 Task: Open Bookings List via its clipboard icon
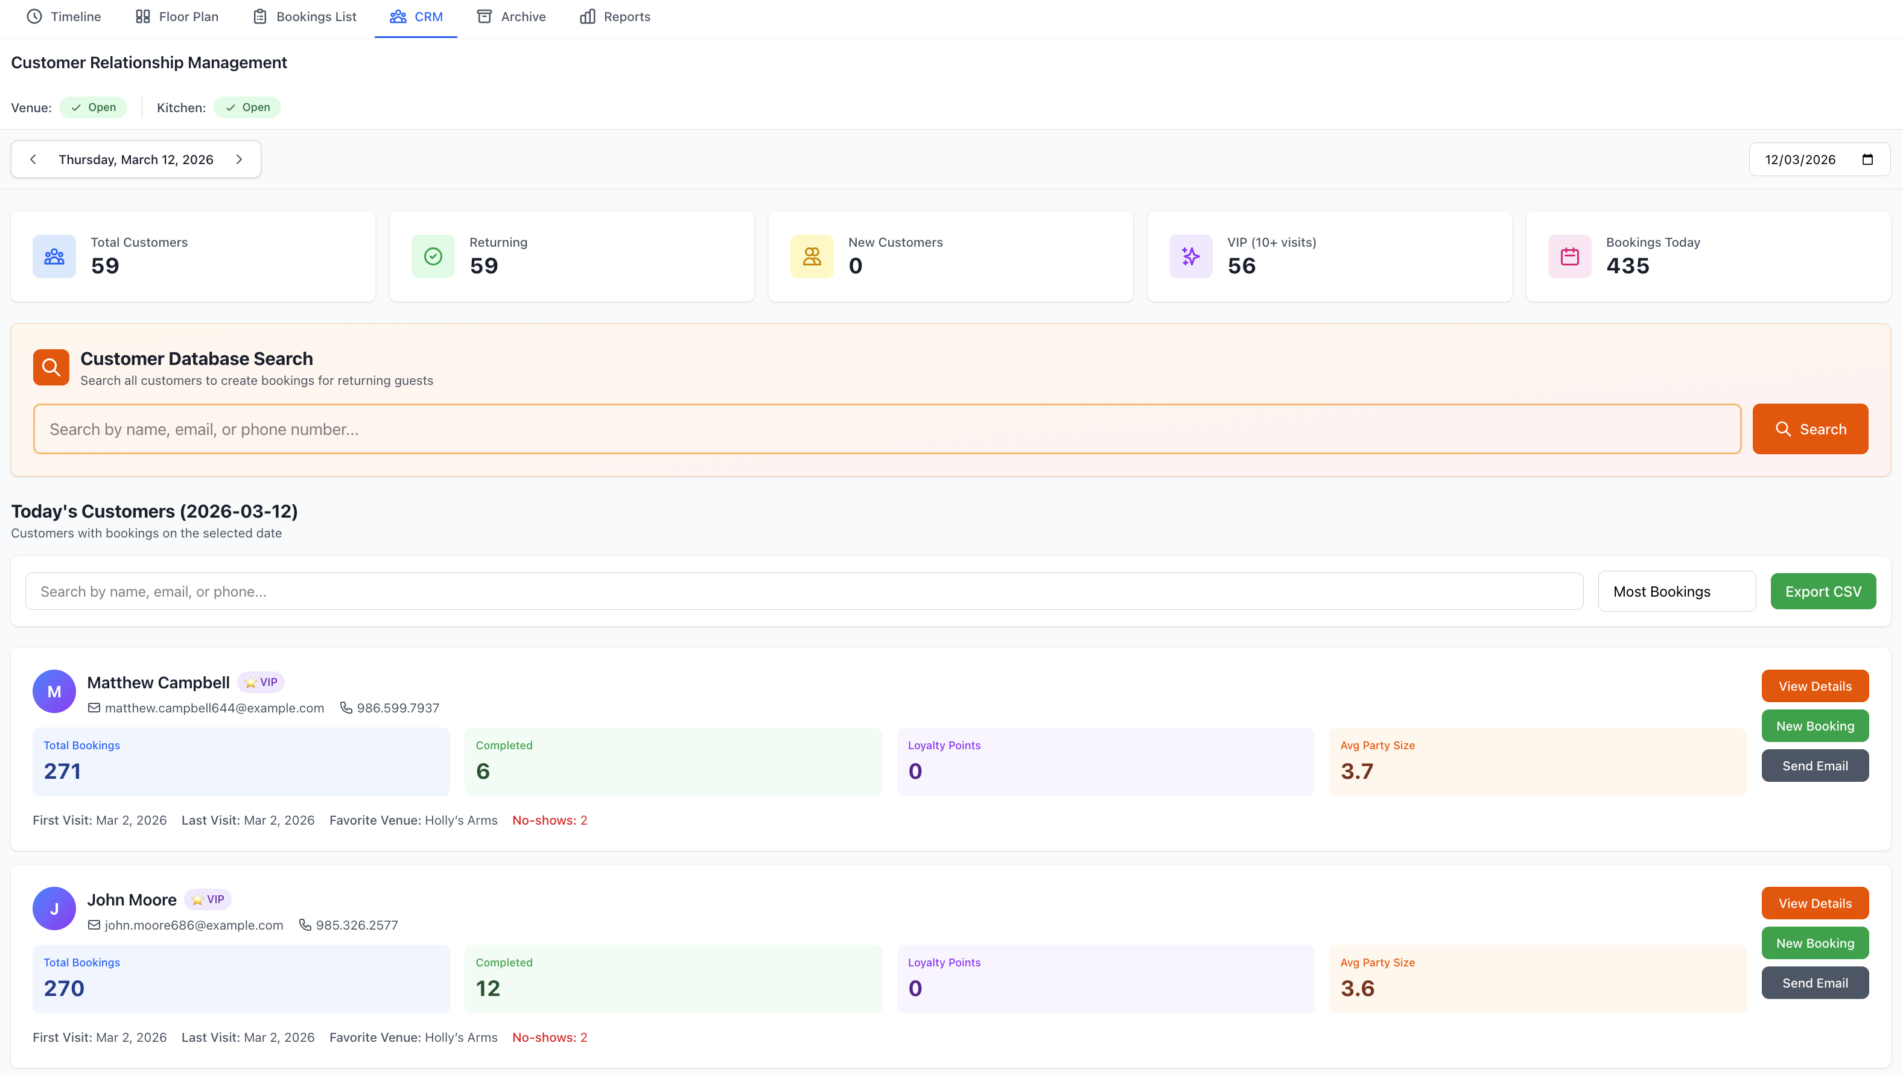click(x=259, y=16)
